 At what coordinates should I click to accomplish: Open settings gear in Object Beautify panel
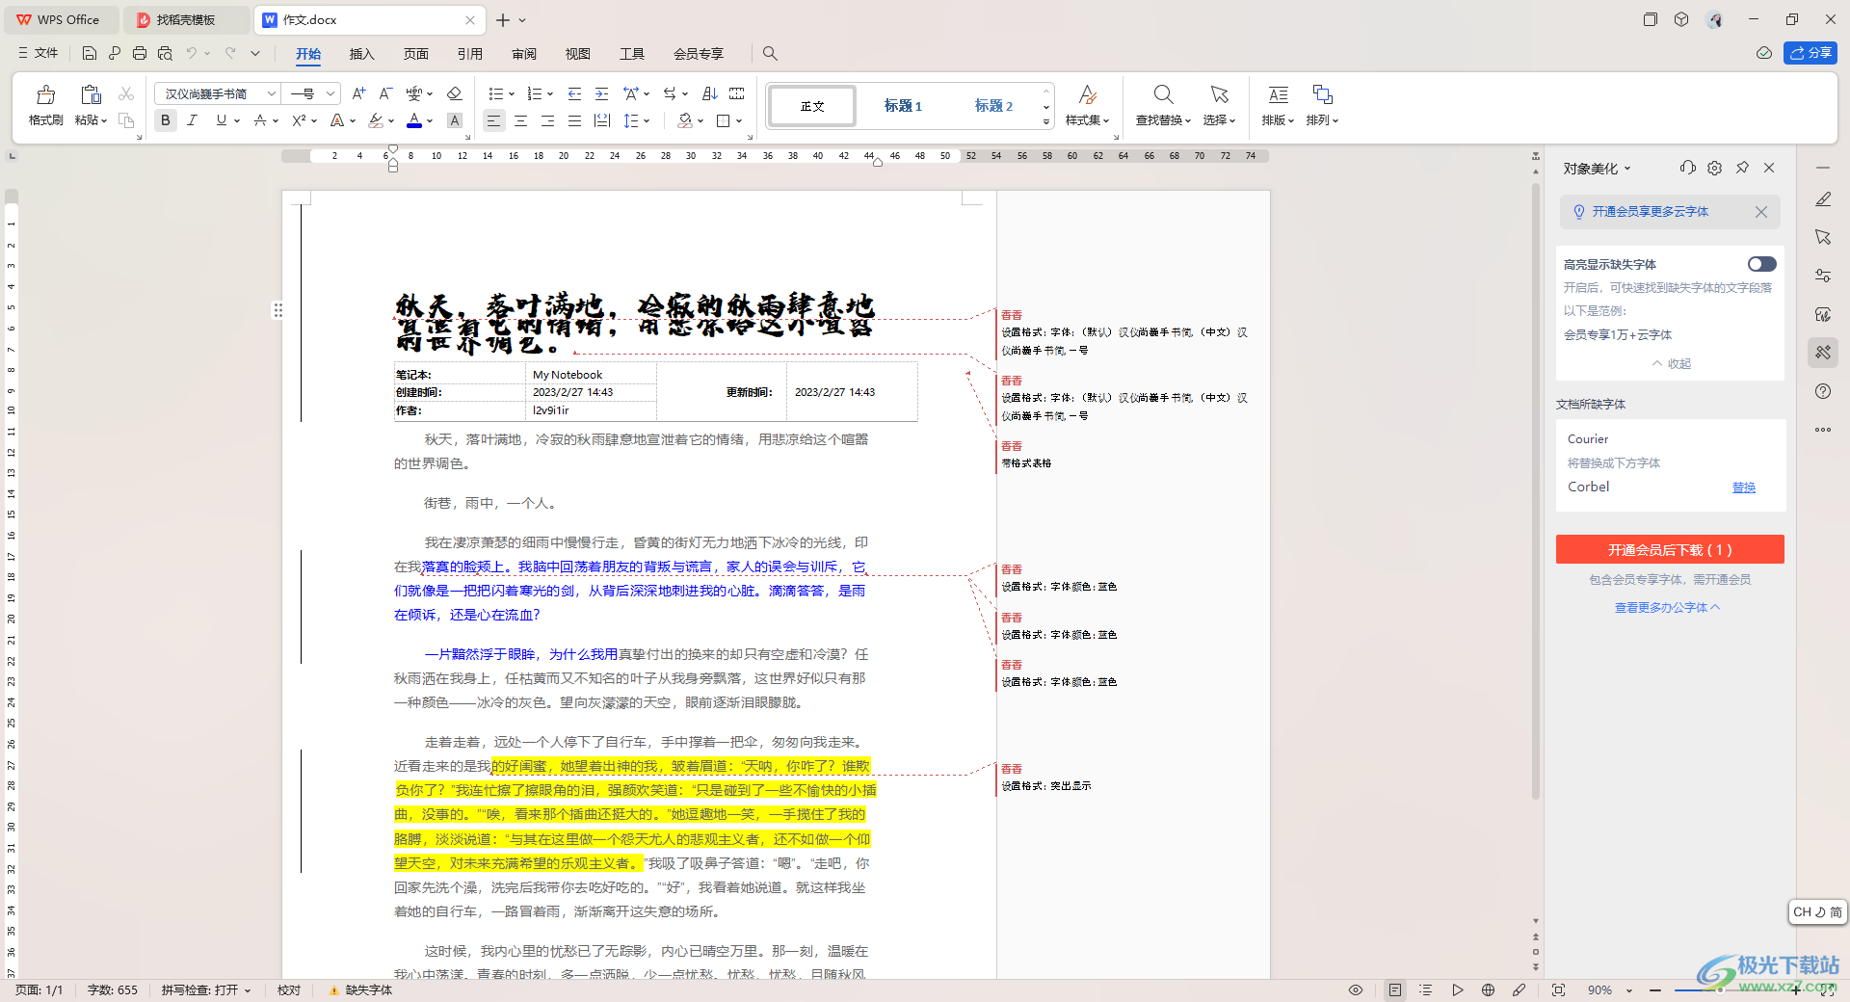[x=1714, y=168]
